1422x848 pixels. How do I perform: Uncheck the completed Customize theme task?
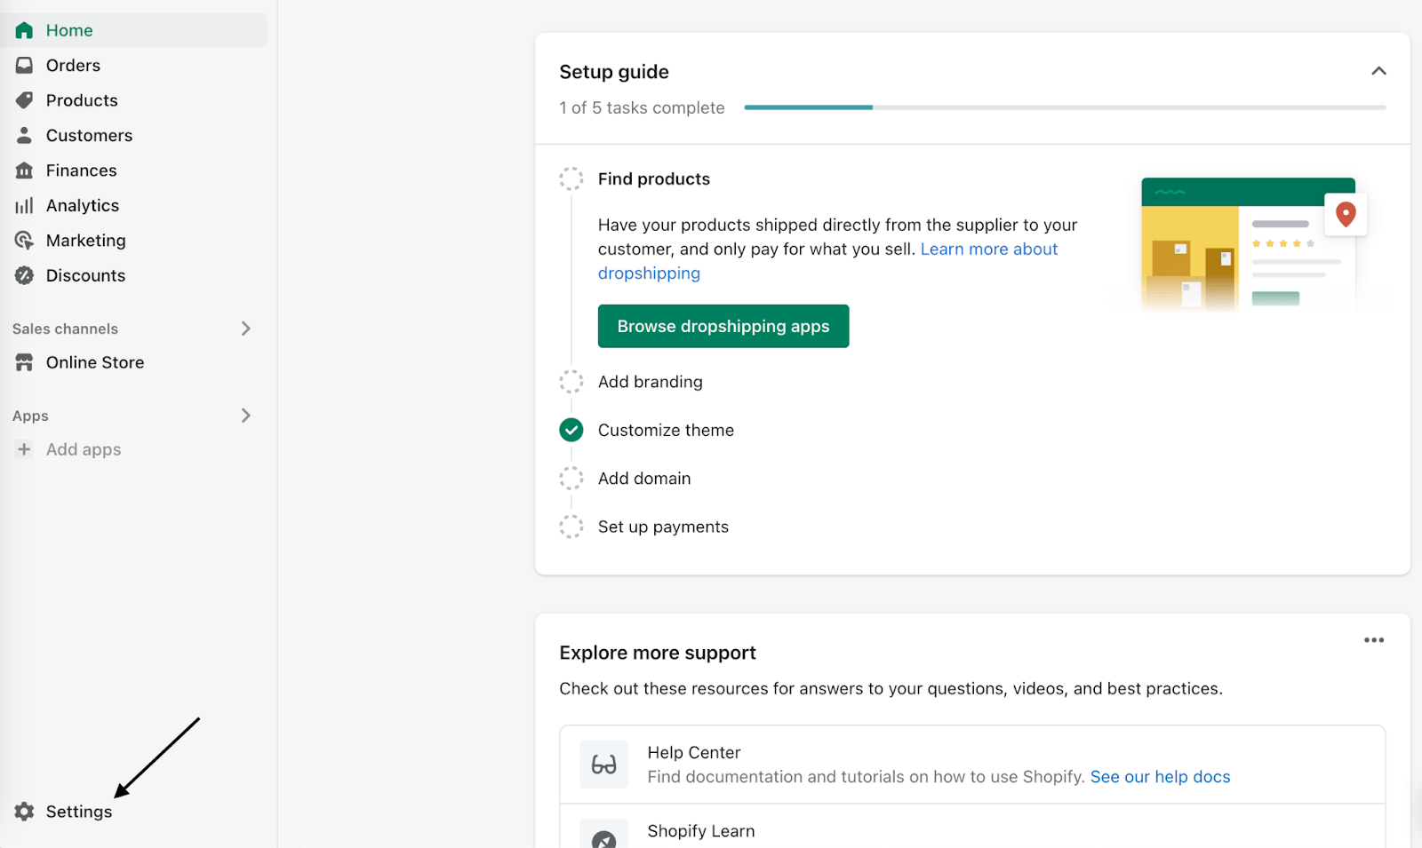click(571, 430)
